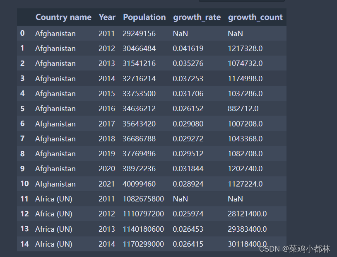The width and height of the screenshot is (337, 257).
Task: Click the Year column header
Action: [107, 17]
